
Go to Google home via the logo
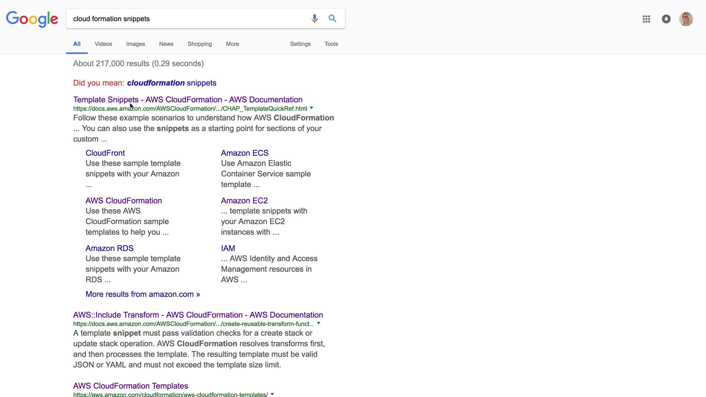tap(32, 19)
